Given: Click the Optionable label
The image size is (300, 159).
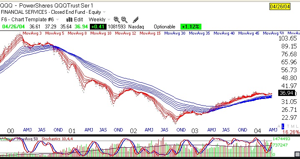Looking at the screenshot, I should [x=165, y=27].
